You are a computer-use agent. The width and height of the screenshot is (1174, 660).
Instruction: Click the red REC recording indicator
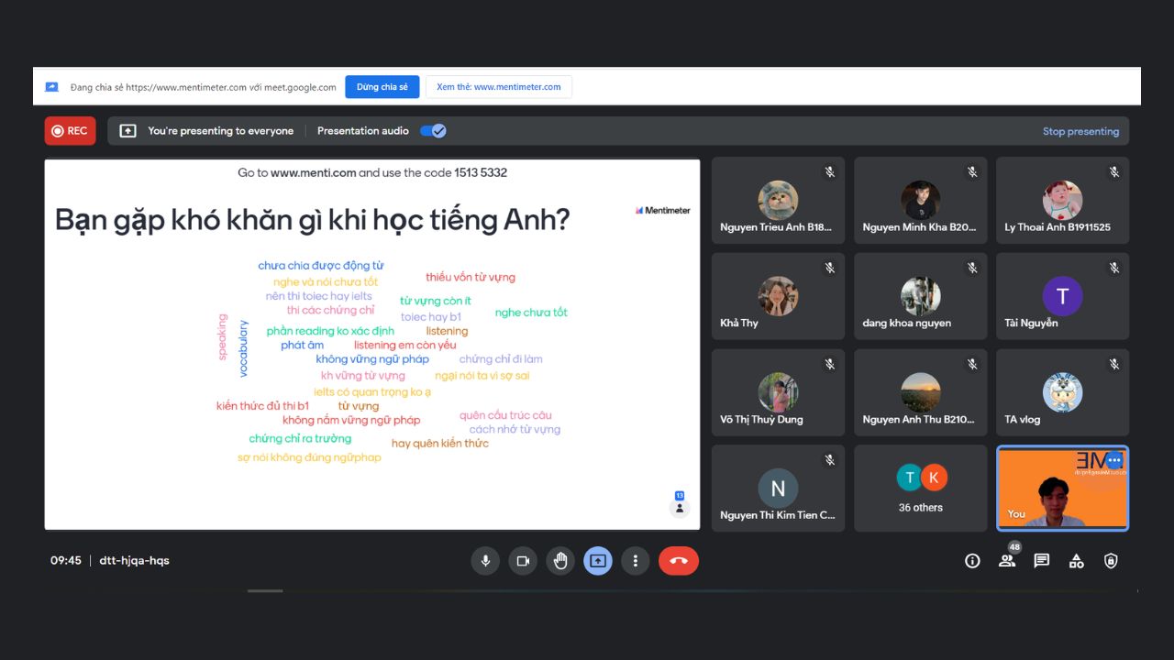pos(70,131)
